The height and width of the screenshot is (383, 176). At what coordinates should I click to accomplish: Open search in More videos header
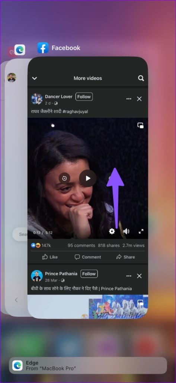tap(141, 78)
